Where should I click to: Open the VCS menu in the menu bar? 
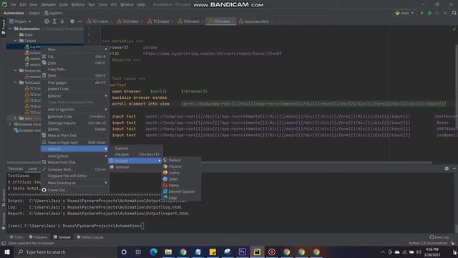(x=114, y=5)
